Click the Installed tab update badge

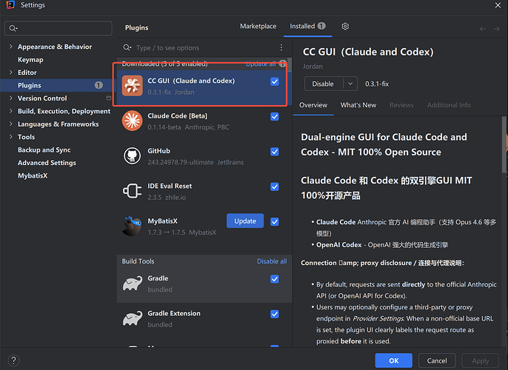pos(321,26)
